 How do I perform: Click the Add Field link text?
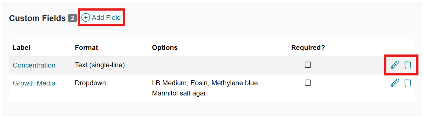(106, 18)
